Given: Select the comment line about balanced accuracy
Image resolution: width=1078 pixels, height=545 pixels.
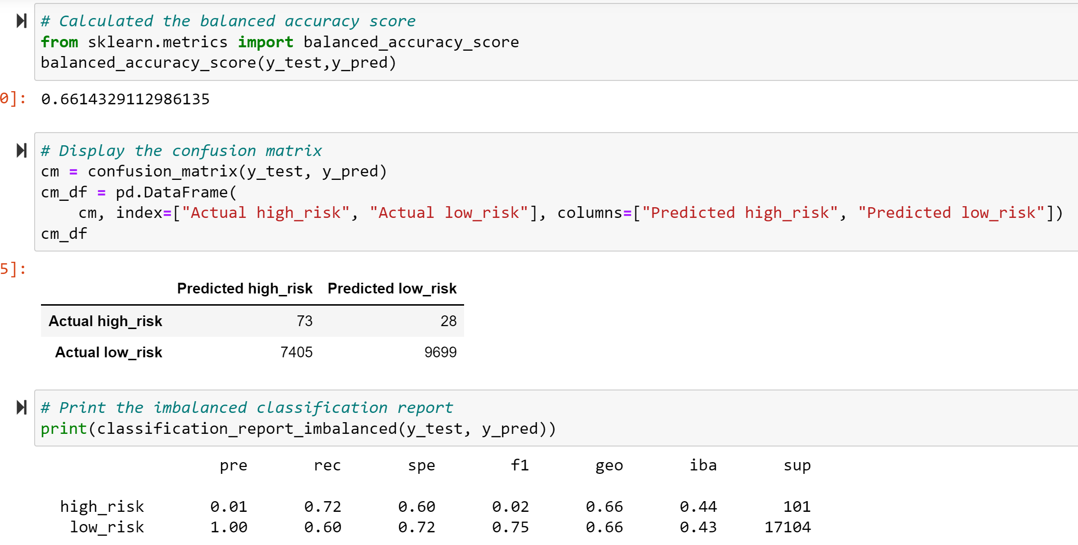Looking at the screenshot, I should [228, 21].
